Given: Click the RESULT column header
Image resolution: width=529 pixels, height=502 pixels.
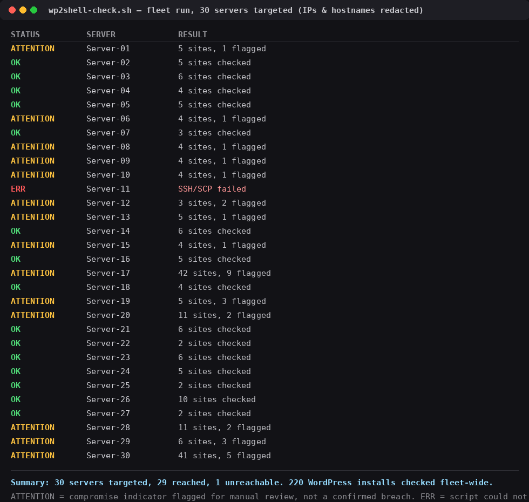Looking at the screenshot, I should click(x=193, y=35).
